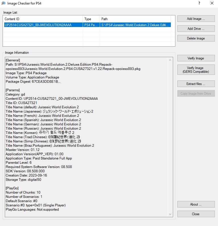This screenshot has height=226, width=218.
Task: Click the Package Digest line
Action: (33, 82)
